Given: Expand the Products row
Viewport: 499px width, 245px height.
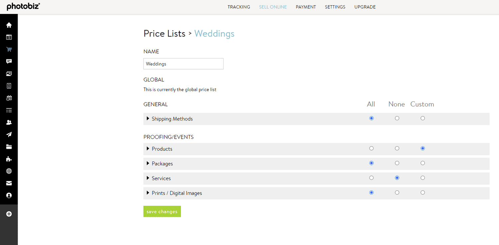Looking at the screenshot, I should (x=148, y=149).
